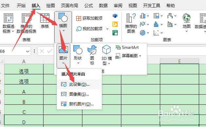Insert statistic histogram chart icon

pos(156,24)
